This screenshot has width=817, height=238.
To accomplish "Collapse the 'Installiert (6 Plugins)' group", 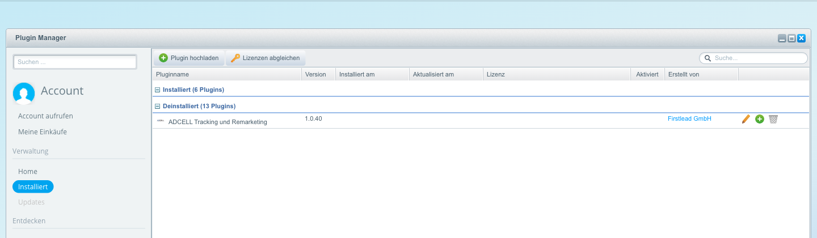I will point(158,90).
